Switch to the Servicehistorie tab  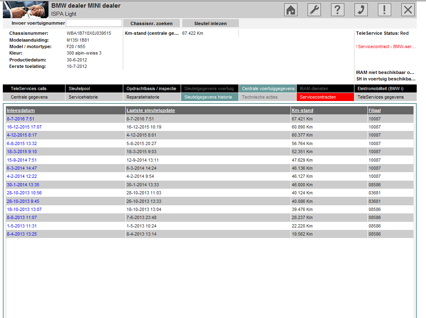tap(94, 97)
